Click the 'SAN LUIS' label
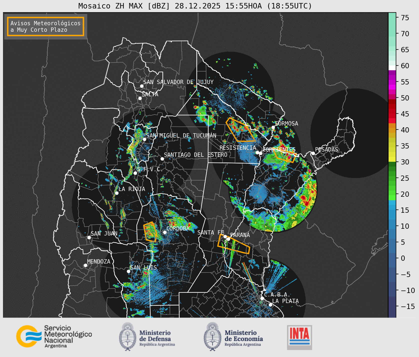This screenshot has height=357, width=419. 143,267
